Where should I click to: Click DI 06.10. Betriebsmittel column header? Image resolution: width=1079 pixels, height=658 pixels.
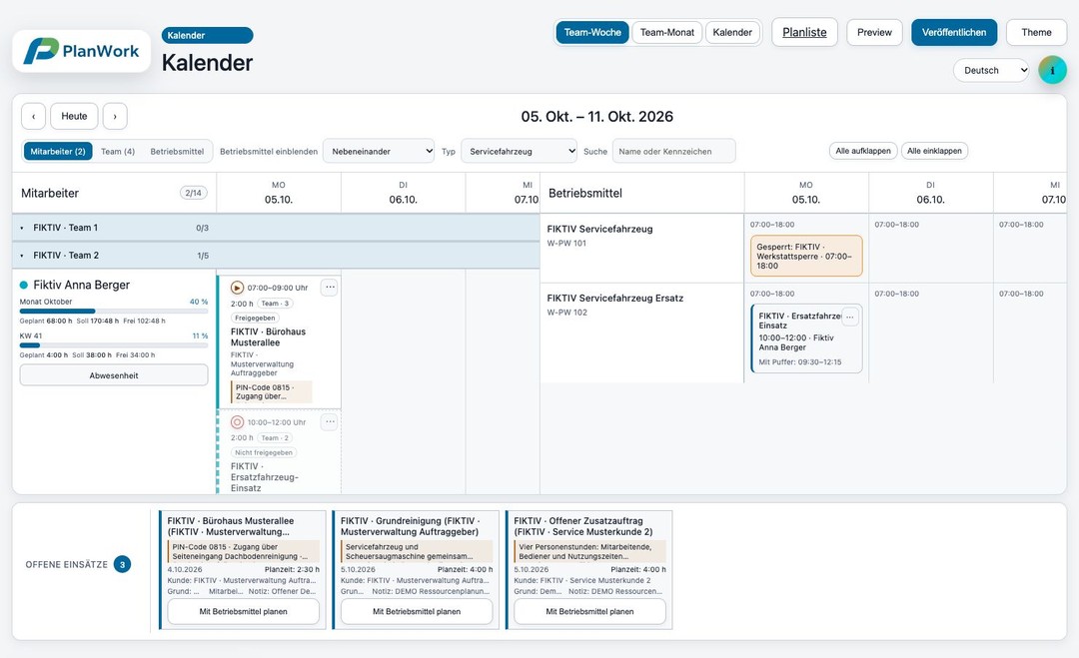pos(930,193)
